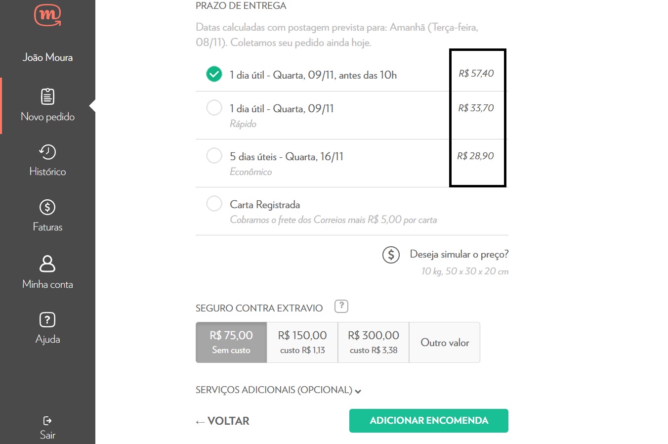Viewport: 668px width, 444px height.
Task: Select the Carta Registrada option
Action: pos(214,203)
